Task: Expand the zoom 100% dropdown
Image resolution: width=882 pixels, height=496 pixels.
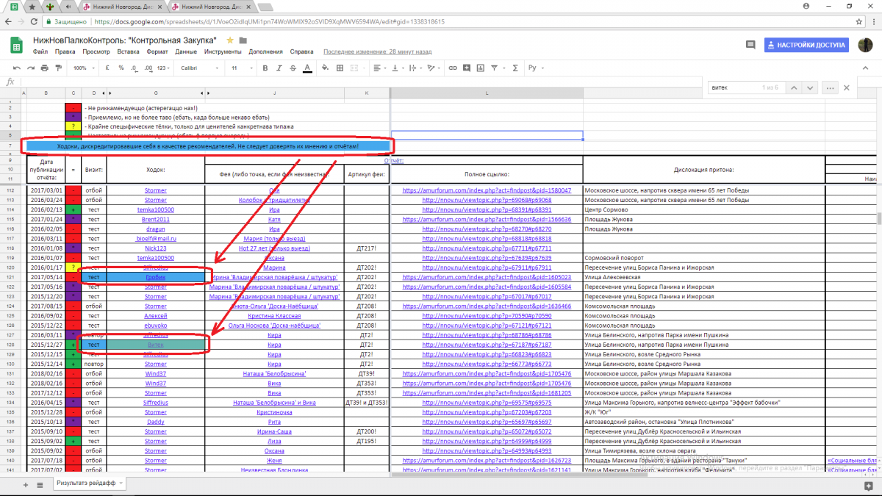Action: 83,68
